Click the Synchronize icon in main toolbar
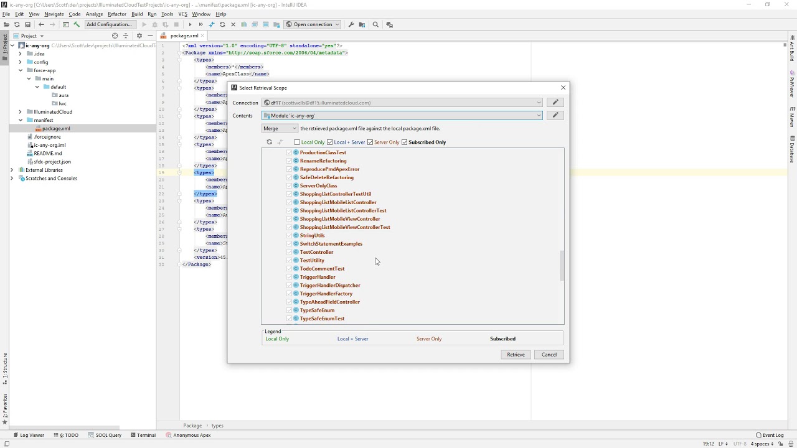This screenshot has height=448, width=797. point(17,24)
